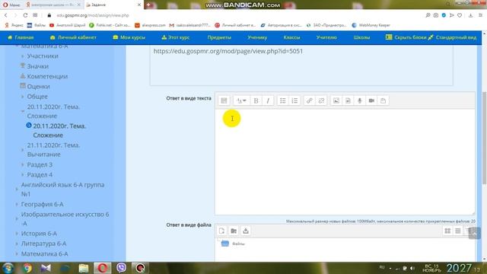Select the highlighted 20.11.2020г. Тема. Сложение assignment

pyautogui.click(x=59, y=130)
